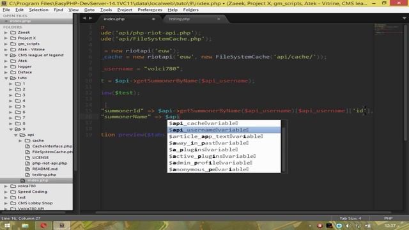Image resolution: width=409 pixels, height=230 pixels.
Task: Expand the logger folder
Action: pos(6,66)
